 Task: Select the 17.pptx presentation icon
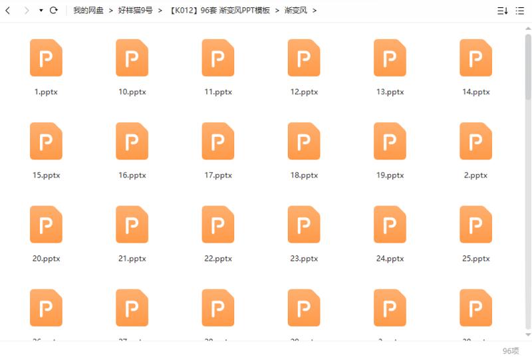click(217, 141)
